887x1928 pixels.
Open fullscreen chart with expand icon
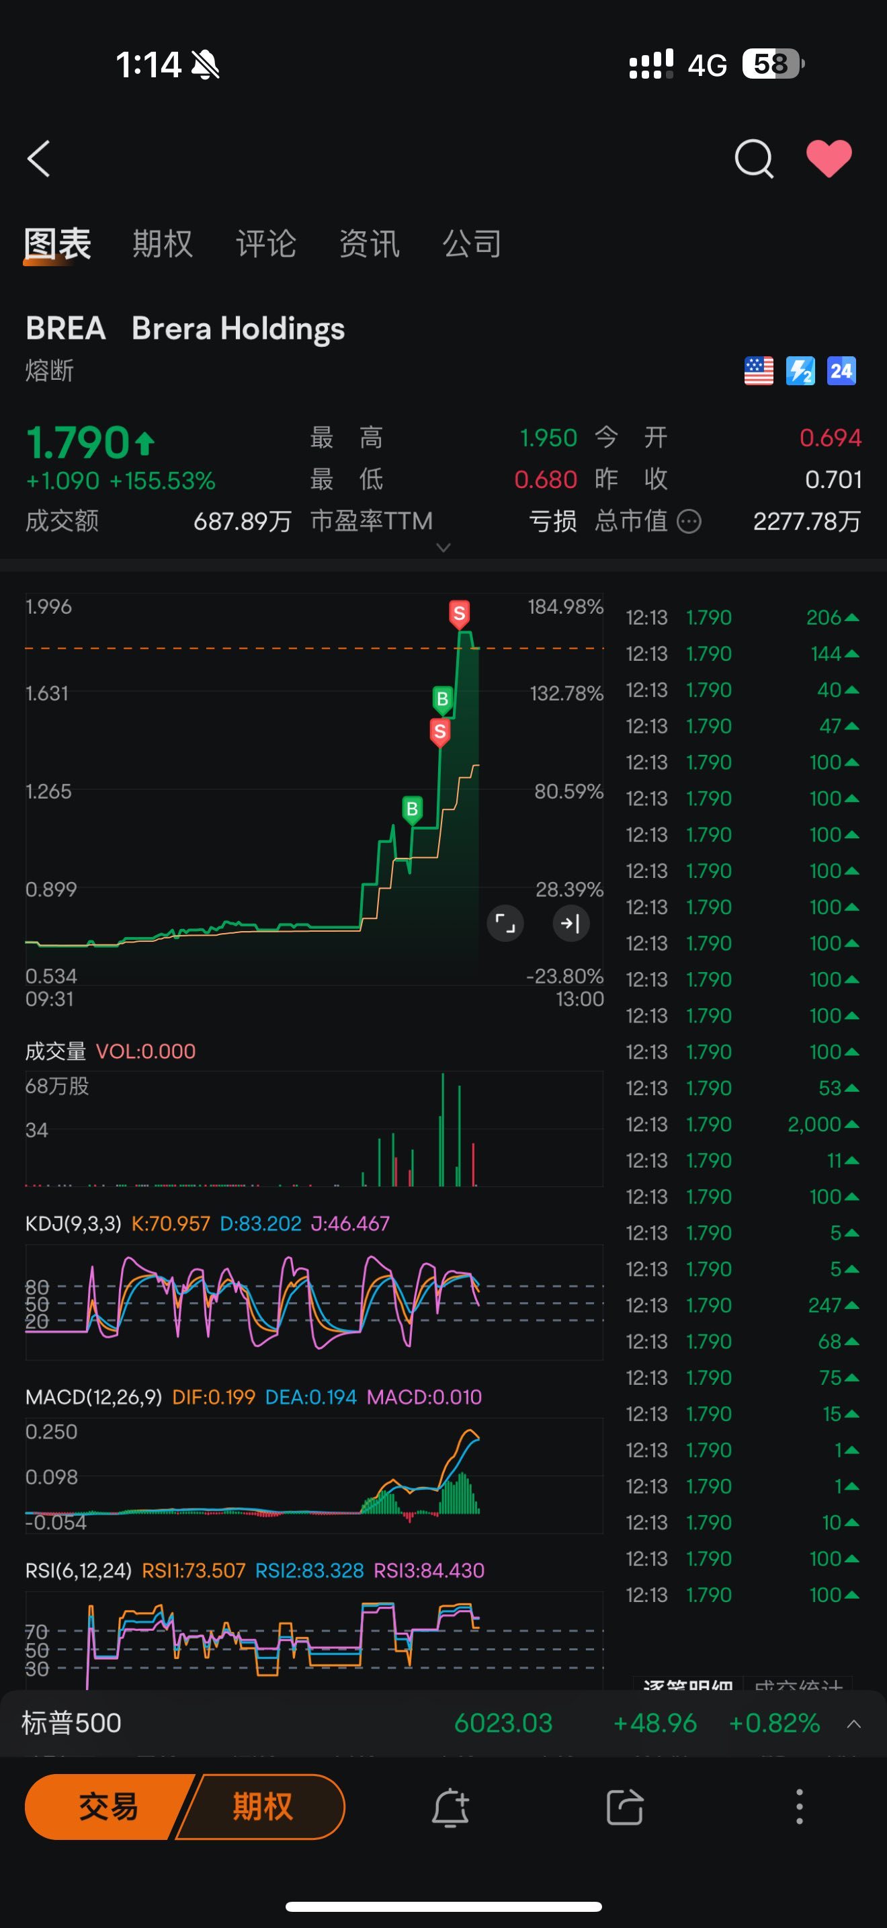tap(505, 924)
